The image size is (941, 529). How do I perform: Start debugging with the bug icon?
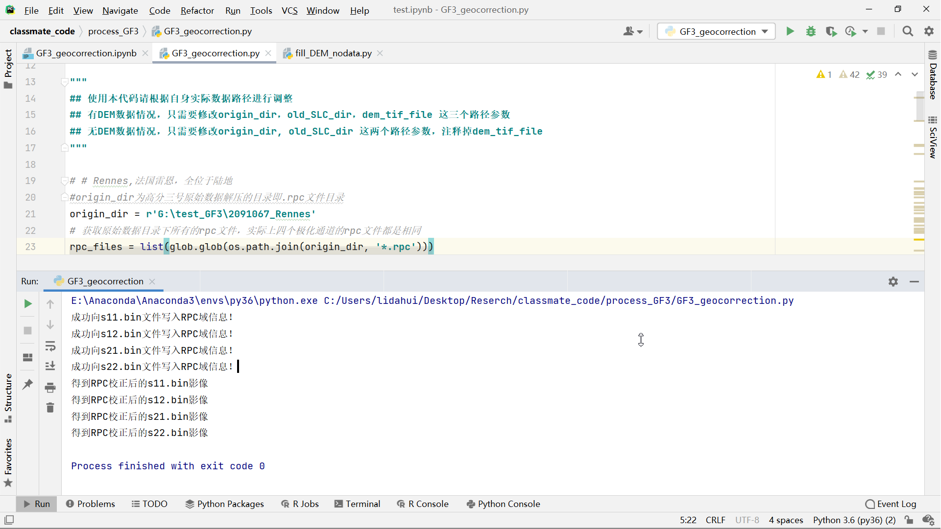(811, 31)
